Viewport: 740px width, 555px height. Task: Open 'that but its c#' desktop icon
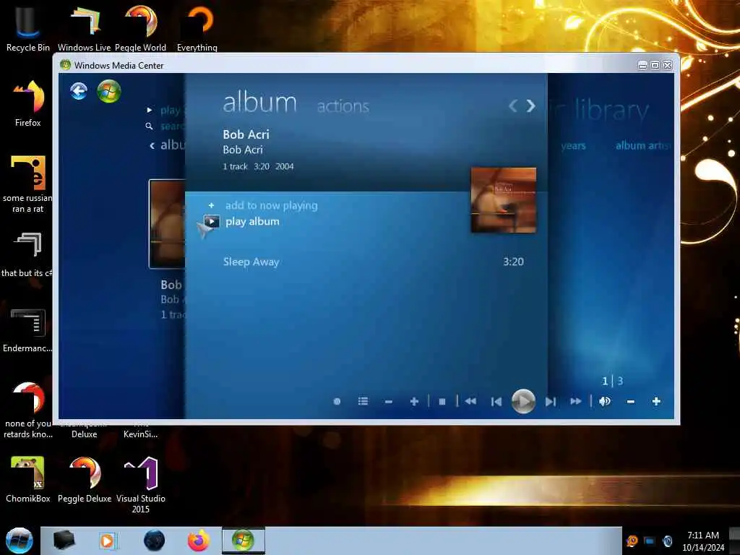pyautogui.click(x=27, y=254)
